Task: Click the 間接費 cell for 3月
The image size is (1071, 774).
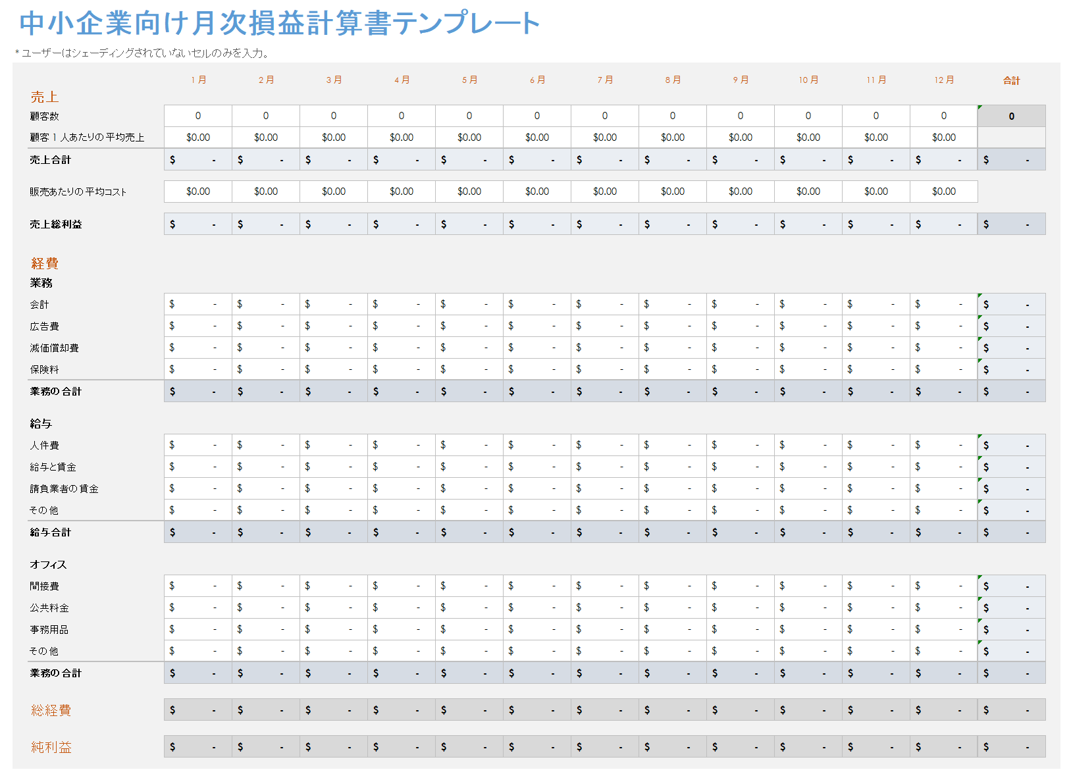Action: [x=334, y=586]
